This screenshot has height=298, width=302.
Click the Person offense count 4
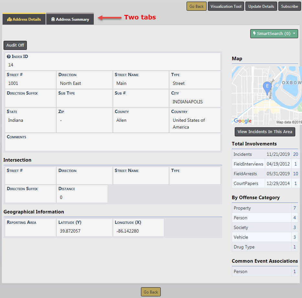[295, 218]
